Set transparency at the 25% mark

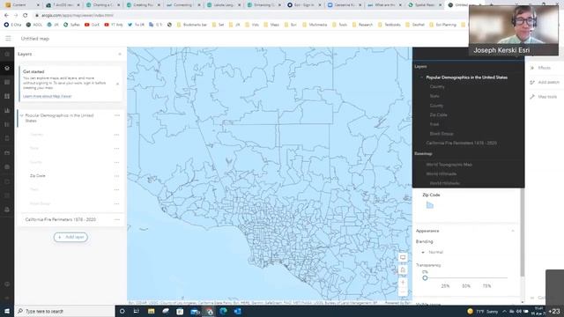tap(445, 286)
